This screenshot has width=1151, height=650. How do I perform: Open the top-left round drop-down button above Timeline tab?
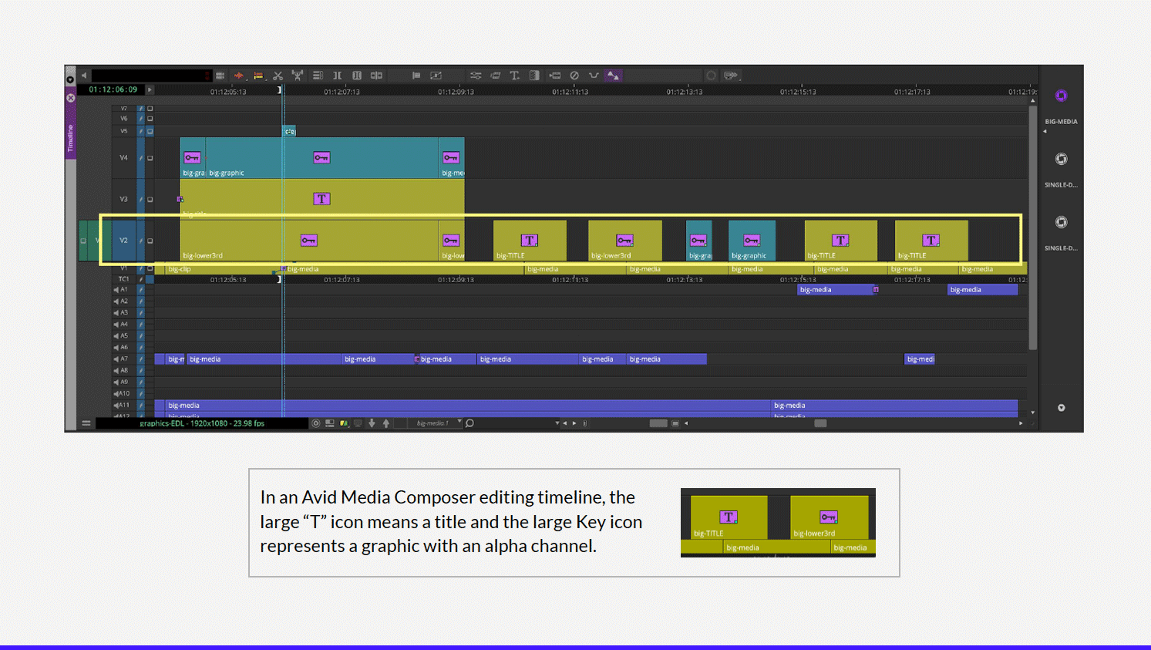point(70,79)
